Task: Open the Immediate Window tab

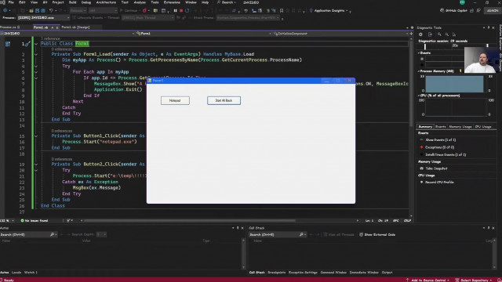Action: (364, 273)
